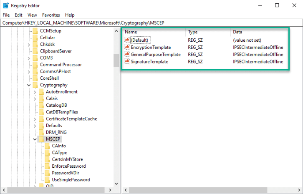Expand the Defaults key
Viewport: 303px width, 194px height.
click(35, 126)
